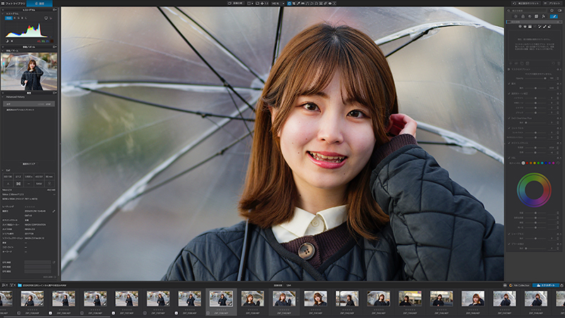Open Nik Collection button
This screenshot has width=565, height=318.
[519, 285]
